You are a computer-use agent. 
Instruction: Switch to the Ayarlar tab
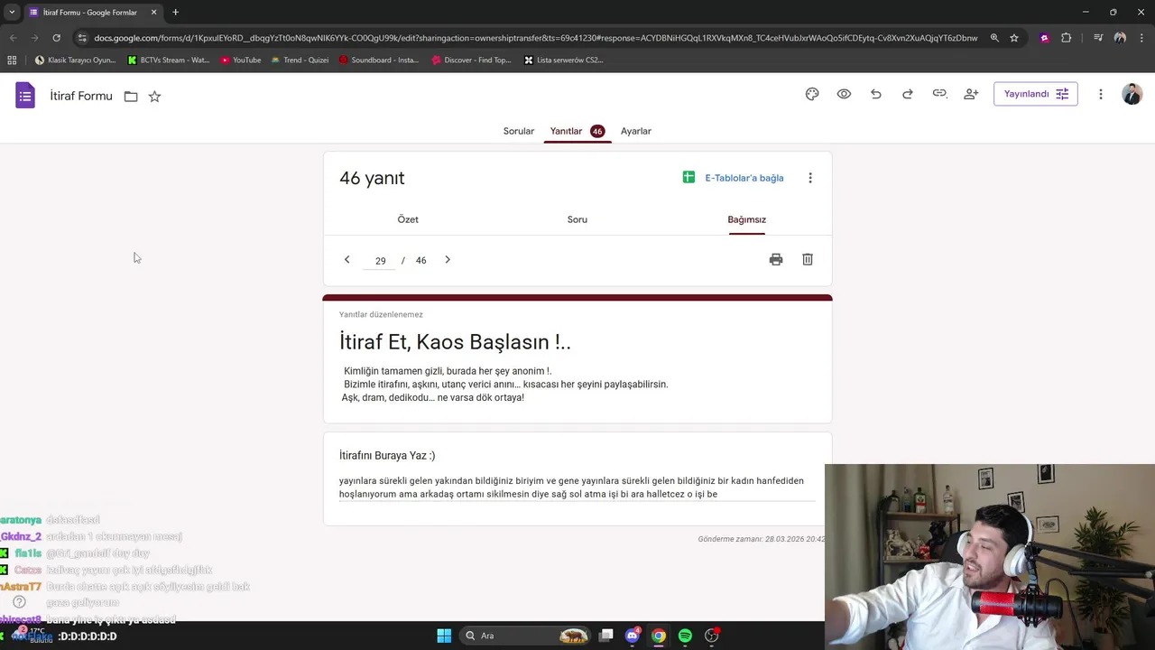click(x=636, y=131)
